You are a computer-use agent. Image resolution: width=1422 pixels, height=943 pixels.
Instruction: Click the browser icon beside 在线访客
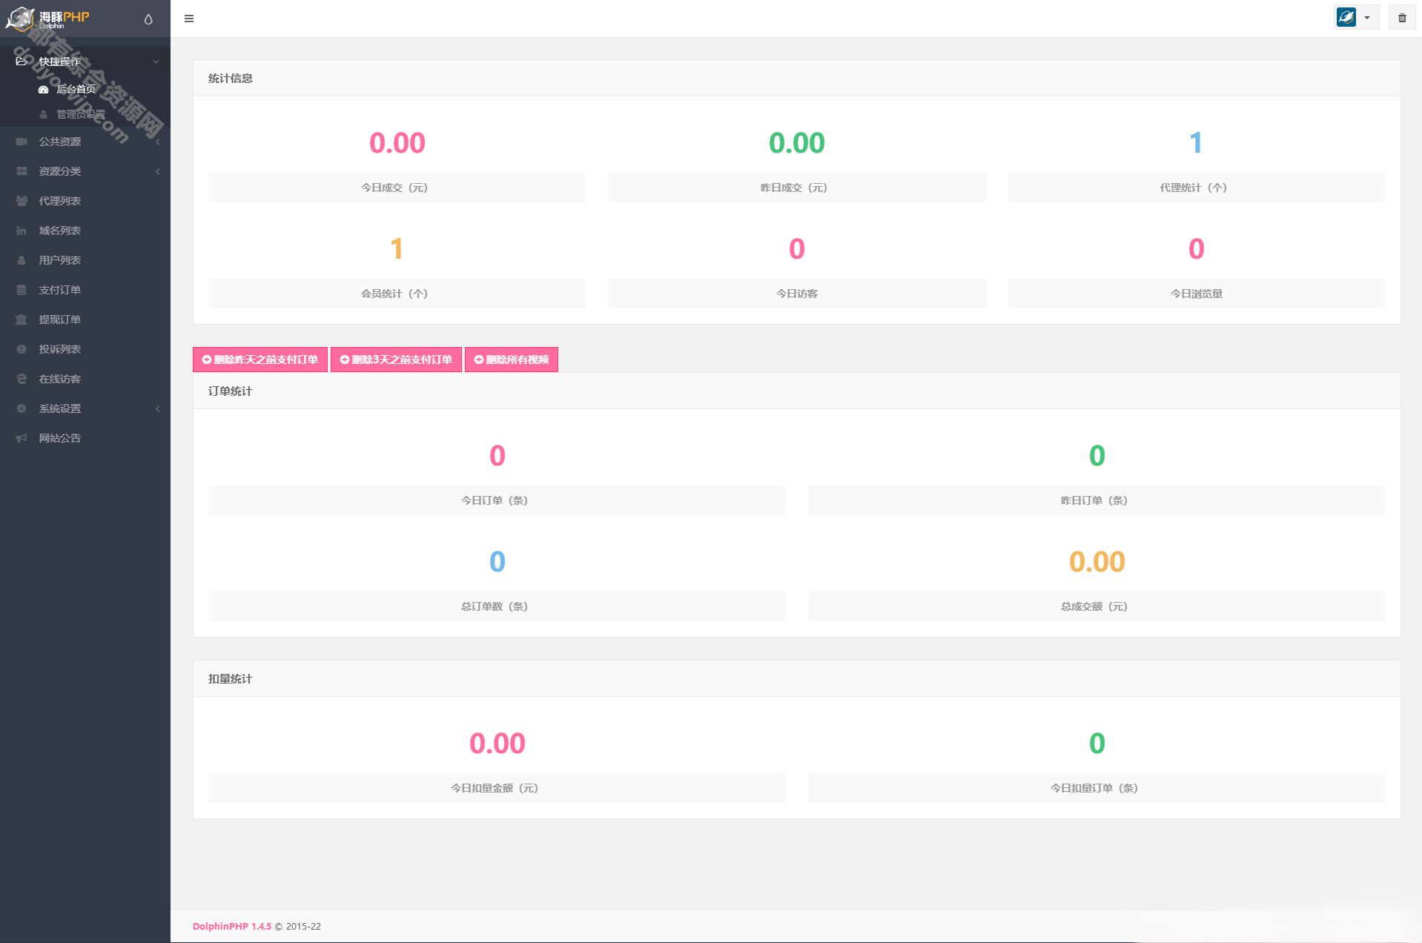(22, 379)
